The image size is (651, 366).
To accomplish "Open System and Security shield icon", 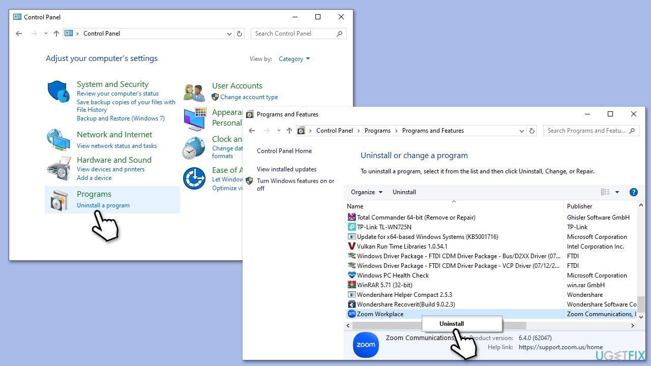I will (x=58, y=91).
